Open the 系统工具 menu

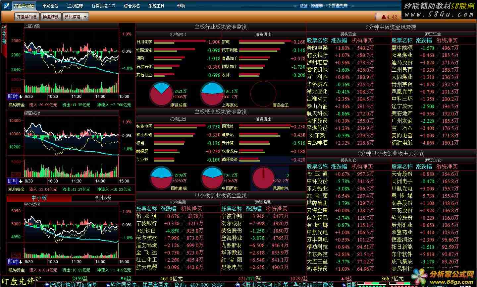pyautogui.click(x=156, y=6)
